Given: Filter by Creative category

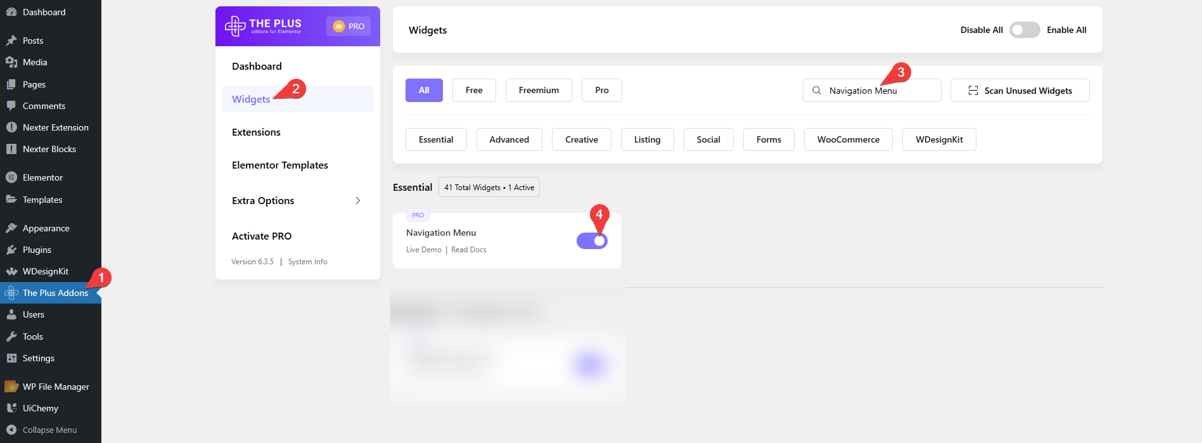Looking at the screenshot, I should click(x=582, y=139).
